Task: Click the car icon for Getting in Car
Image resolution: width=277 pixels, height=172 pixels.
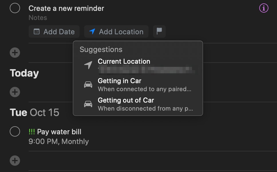Action: [88, 85]
